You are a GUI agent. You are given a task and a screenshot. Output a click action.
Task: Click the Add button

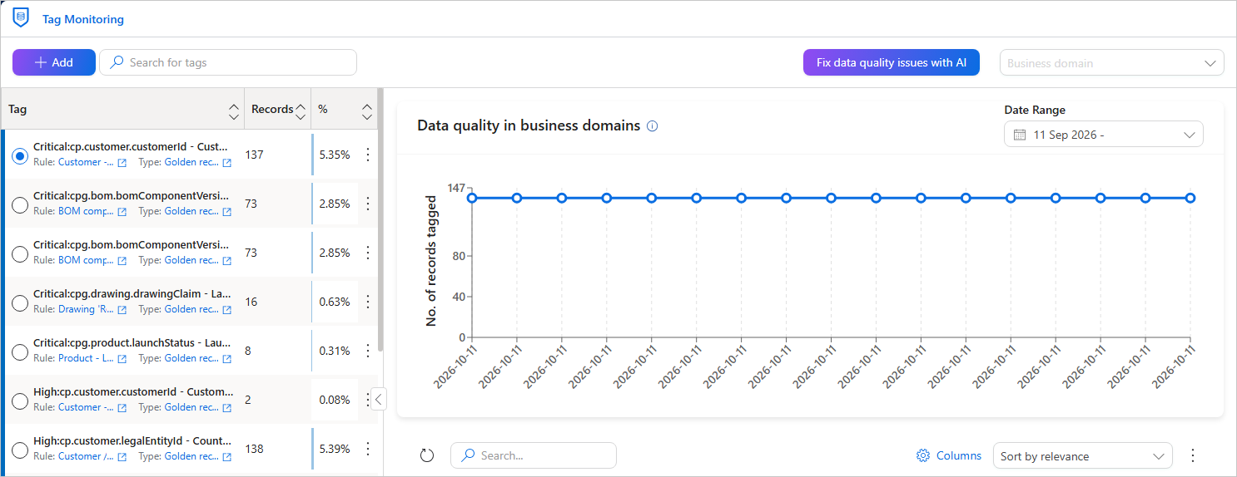[54, 62]
